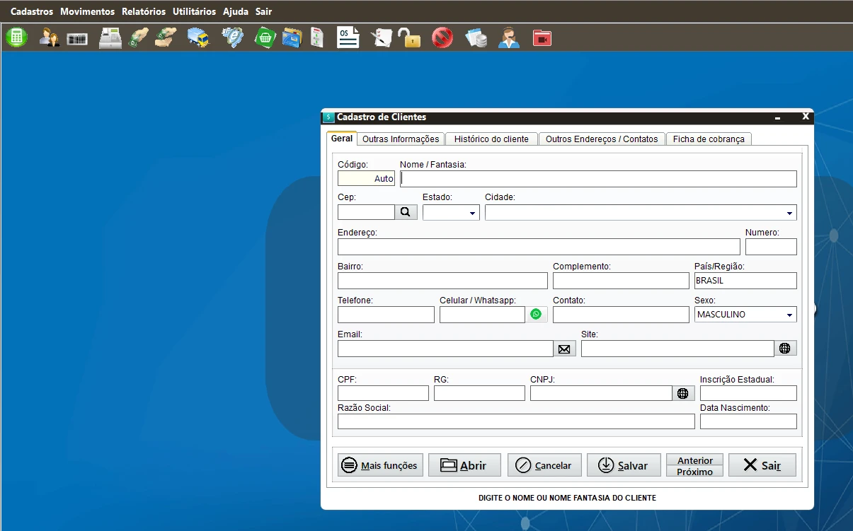
Task: Click the Mais funções button
Action: point(380,465)
